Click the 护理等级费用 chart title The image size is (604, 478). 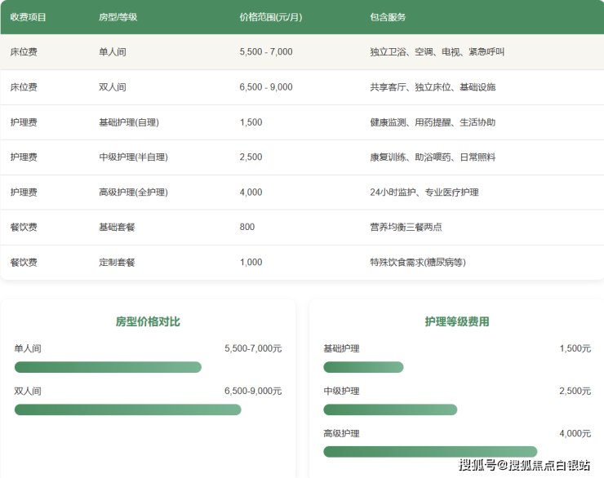[457, 322]
